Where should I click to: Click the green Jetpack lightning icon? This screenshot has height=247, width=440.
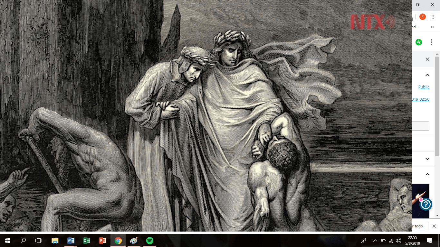[419, 42]
